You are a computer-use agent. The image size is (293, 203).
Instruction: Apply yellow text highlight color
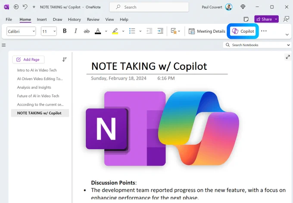115,31
